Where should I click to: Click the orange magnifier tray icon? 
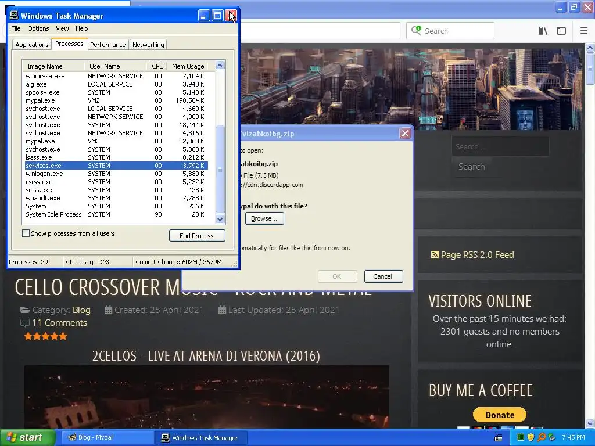pos(541,437)
